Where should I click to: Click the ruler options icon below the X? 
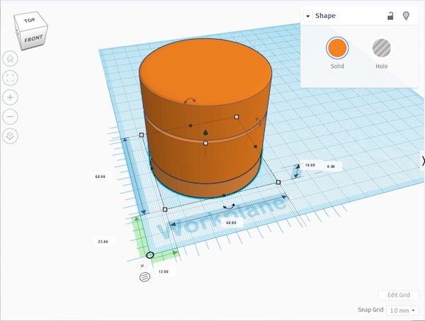[x=144, y=277]
